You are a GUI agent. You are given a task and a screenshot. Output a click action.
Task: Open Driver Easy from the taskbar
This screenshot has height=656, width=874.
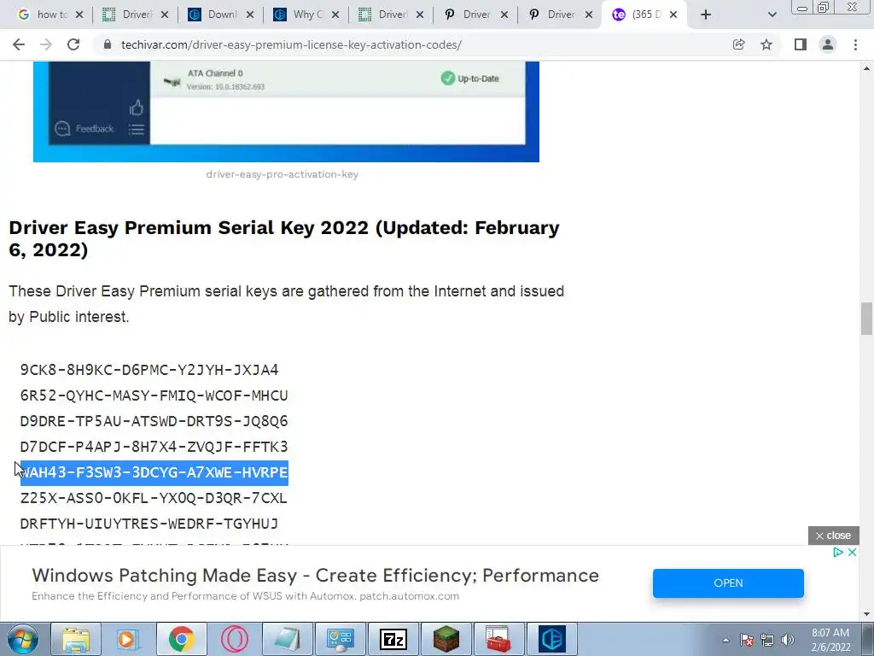tap(552, 639)
